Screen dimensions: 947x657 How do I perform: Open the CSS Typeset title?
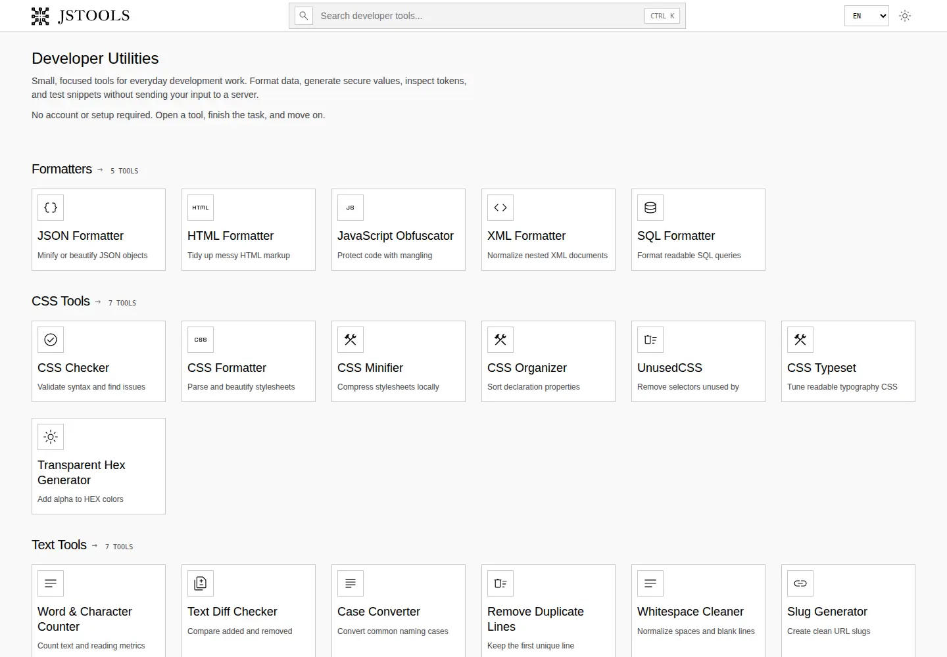(821, 368)
